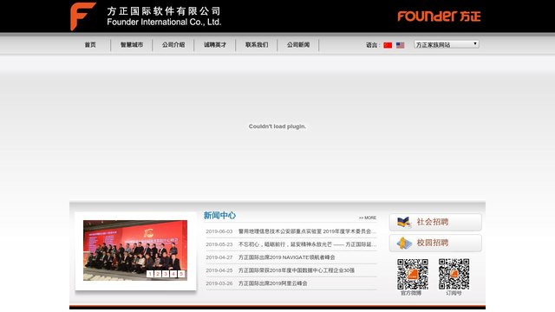Click the Founder International Co., Ltd. text
This screenshot has width=555, height=312.
[x=164, y=22]
